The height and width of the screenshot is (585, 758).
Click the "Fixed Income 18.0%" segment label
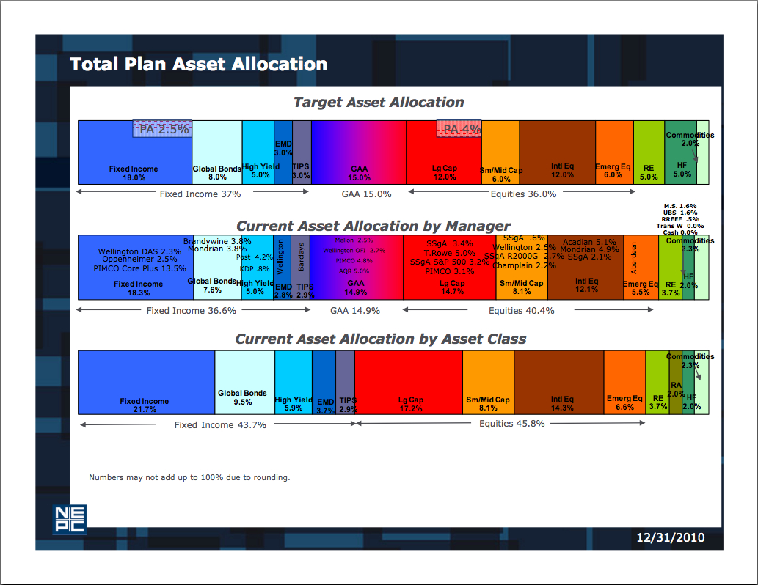click(134, 174)
